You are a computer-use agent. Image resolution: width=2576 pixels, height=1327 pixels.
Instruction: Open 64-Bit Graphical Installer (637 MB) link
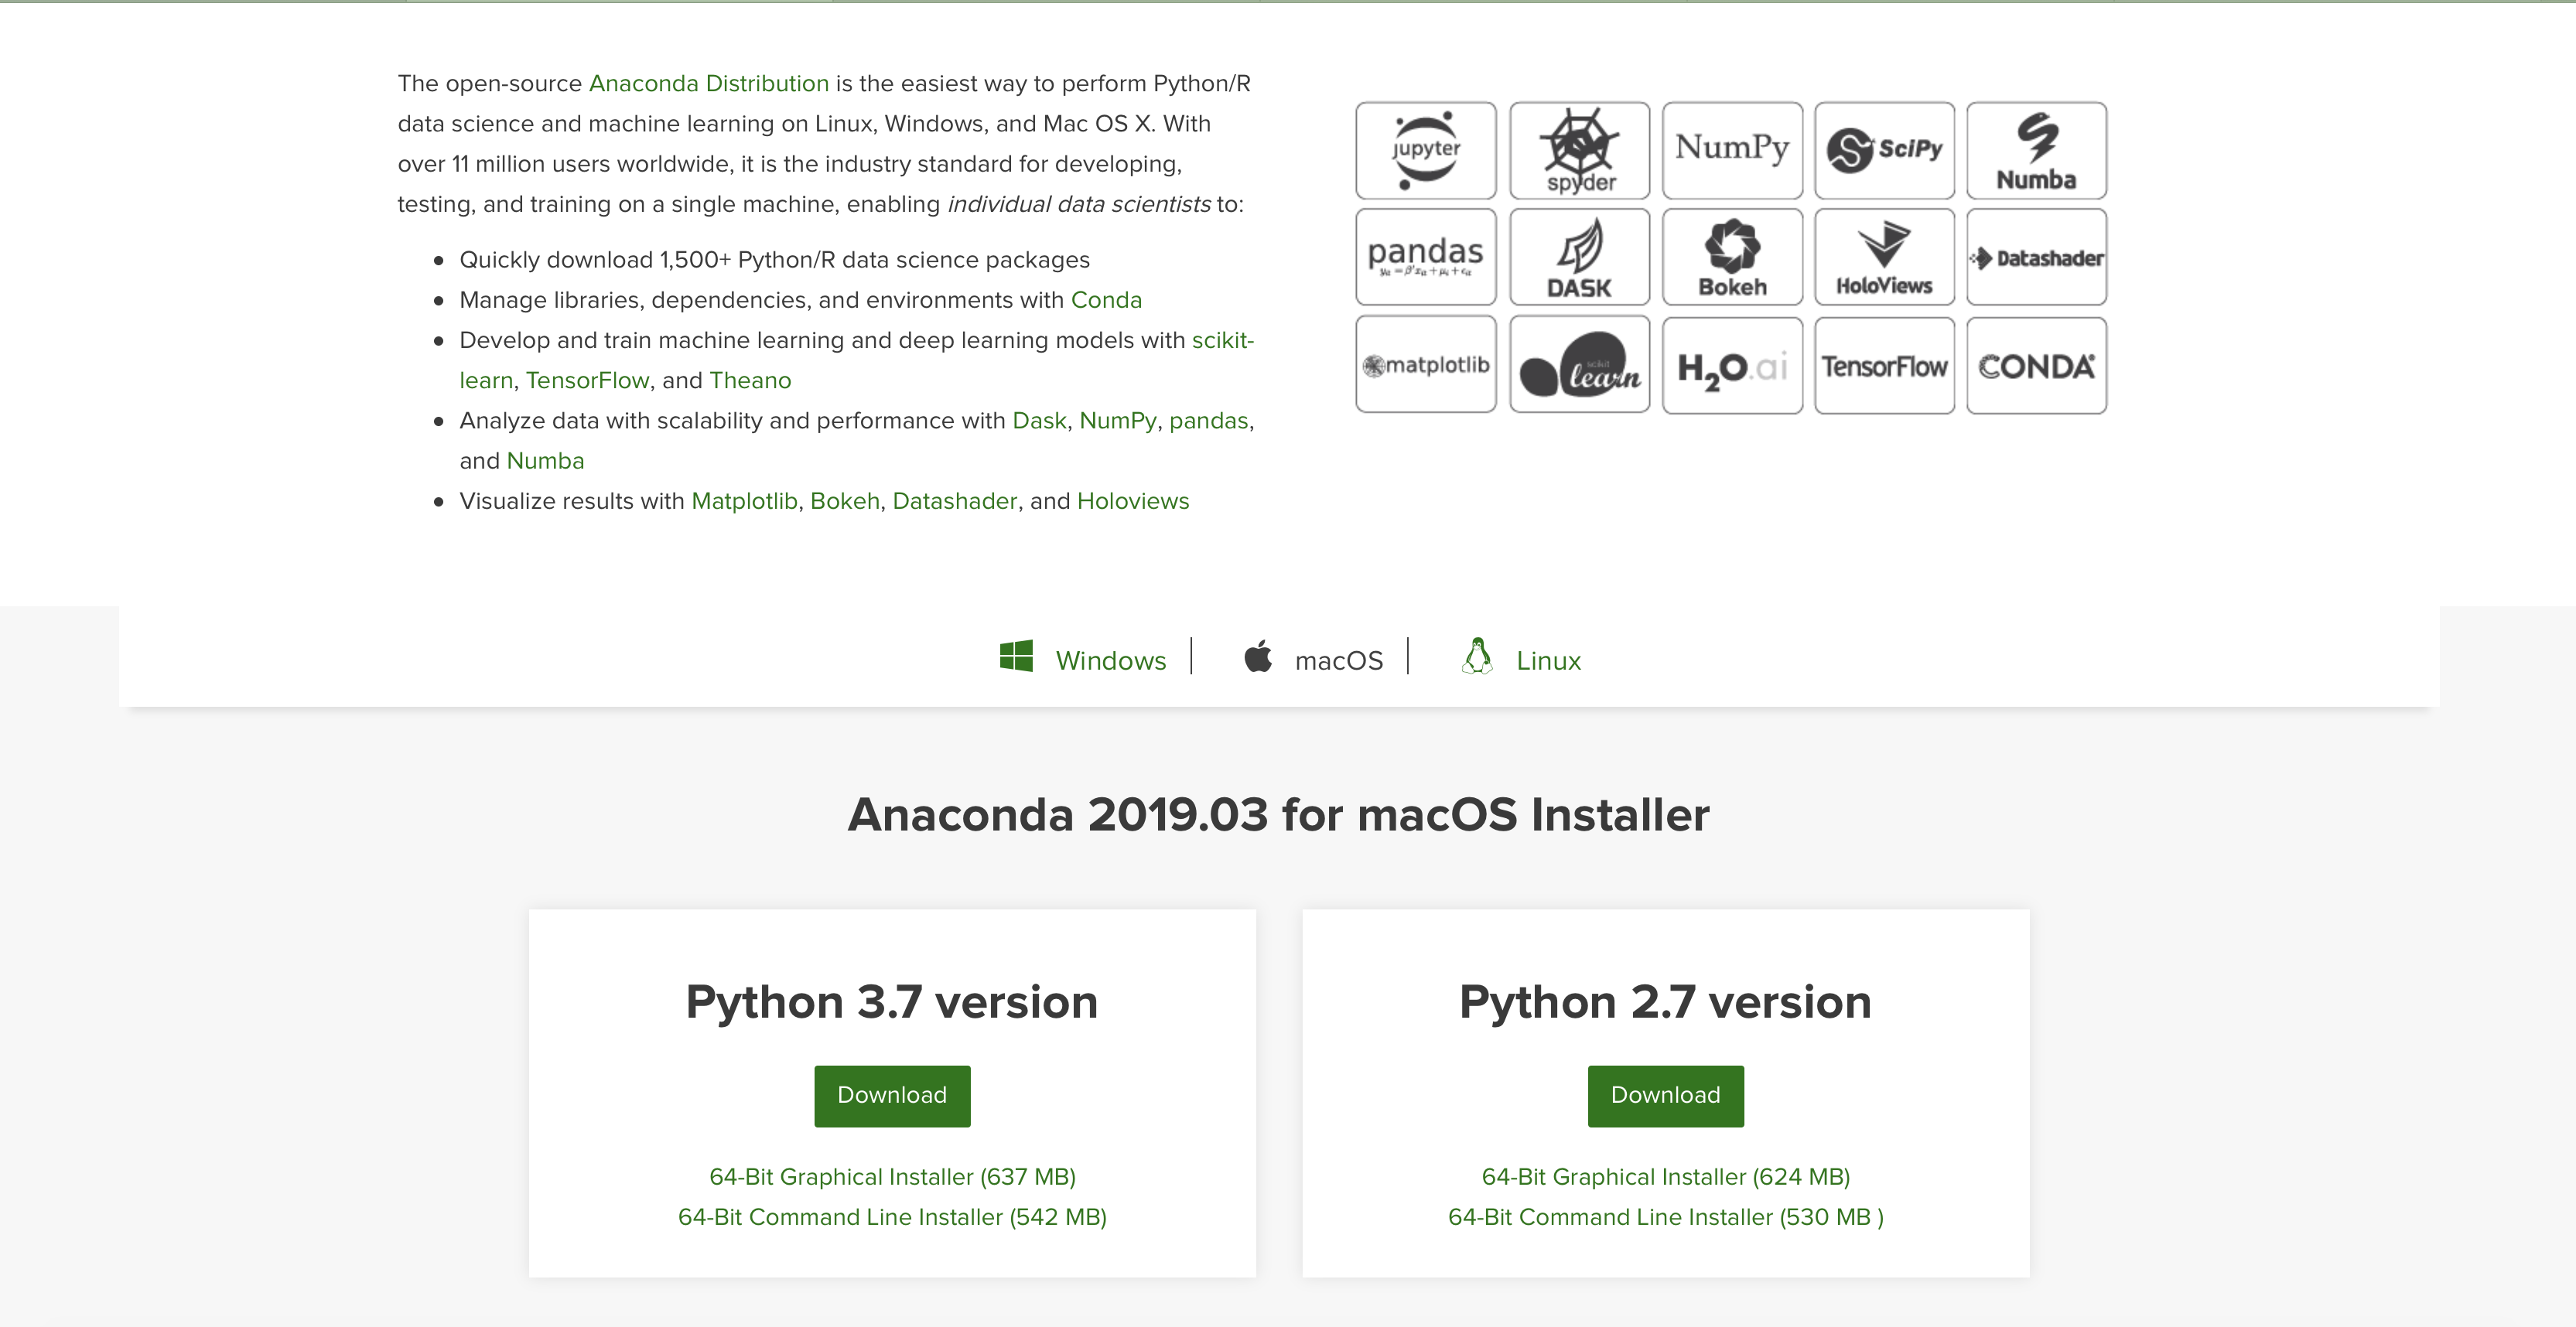892,1177
